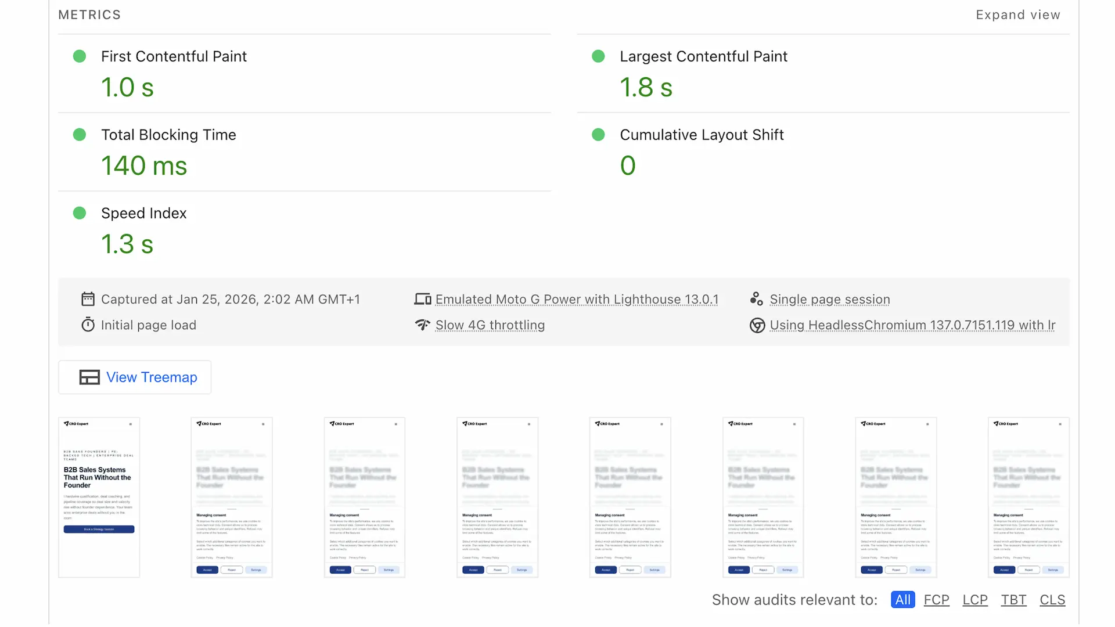
Task: Click the device icon beside Emulated Moto G Power
Action: coord(423,298)
